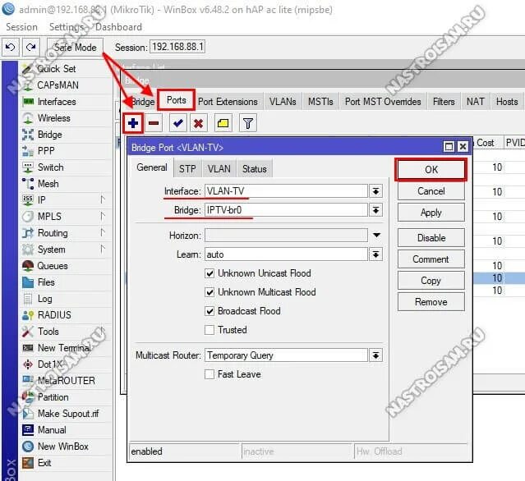Switch to the VLANs tab
The width and height of the screenshot is (525, 481).
(283, 102)
